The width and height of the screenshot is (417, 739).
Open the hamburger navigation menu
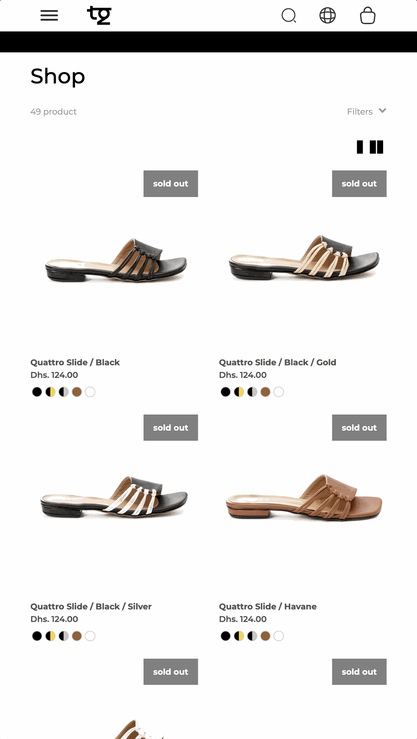[49, 15]
